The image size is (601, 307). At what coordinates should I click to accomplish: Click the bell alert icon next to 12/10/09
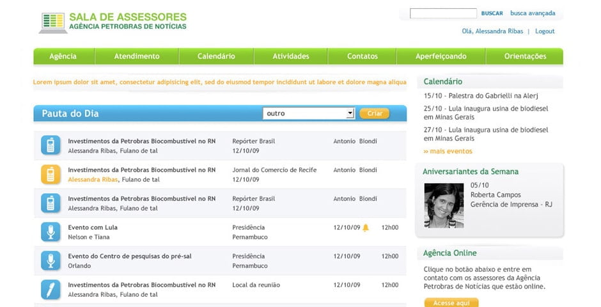366,228
